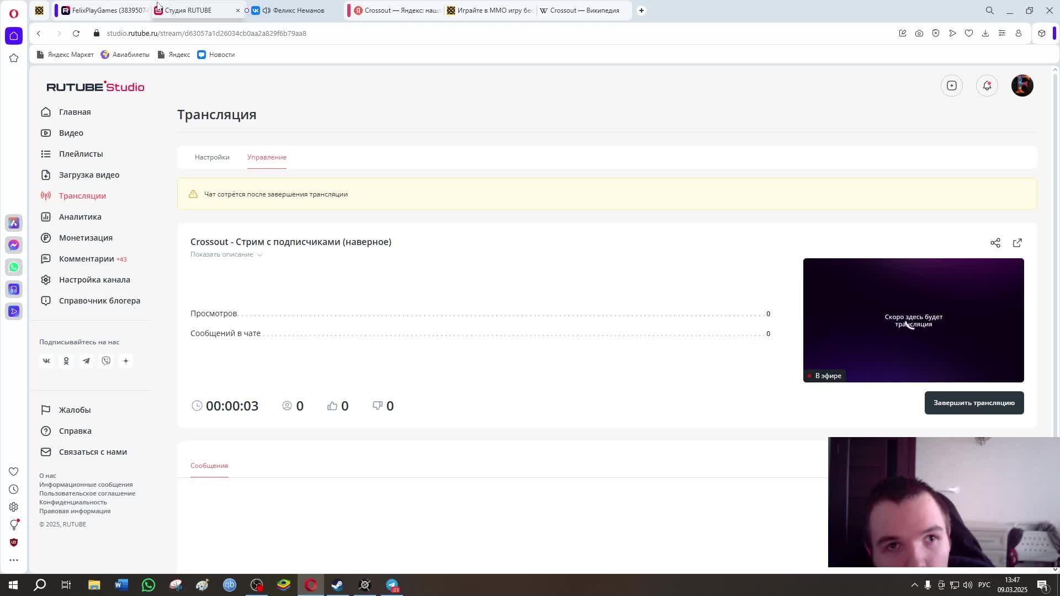Select the Сообщения tab
The width and height of the screenshot is (1060, 596).
209,466
